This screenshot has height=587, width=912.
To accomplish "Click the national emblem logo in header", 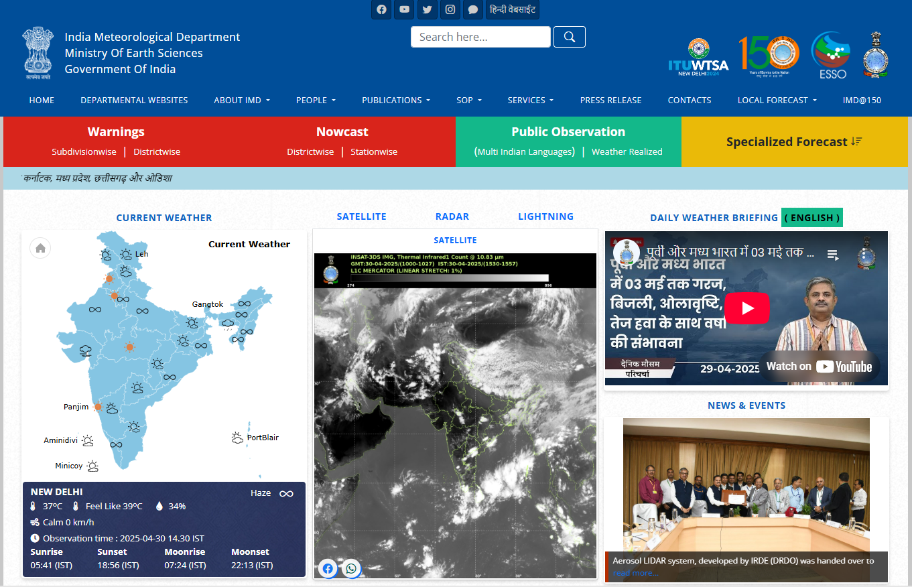I will coord(37,54).
